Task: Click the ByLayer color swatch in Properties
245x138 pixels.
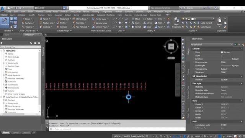Action: click(222, 52)
